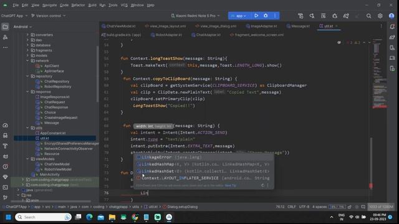Open Device Manager icon in right sidebar

tap(392, 48)
